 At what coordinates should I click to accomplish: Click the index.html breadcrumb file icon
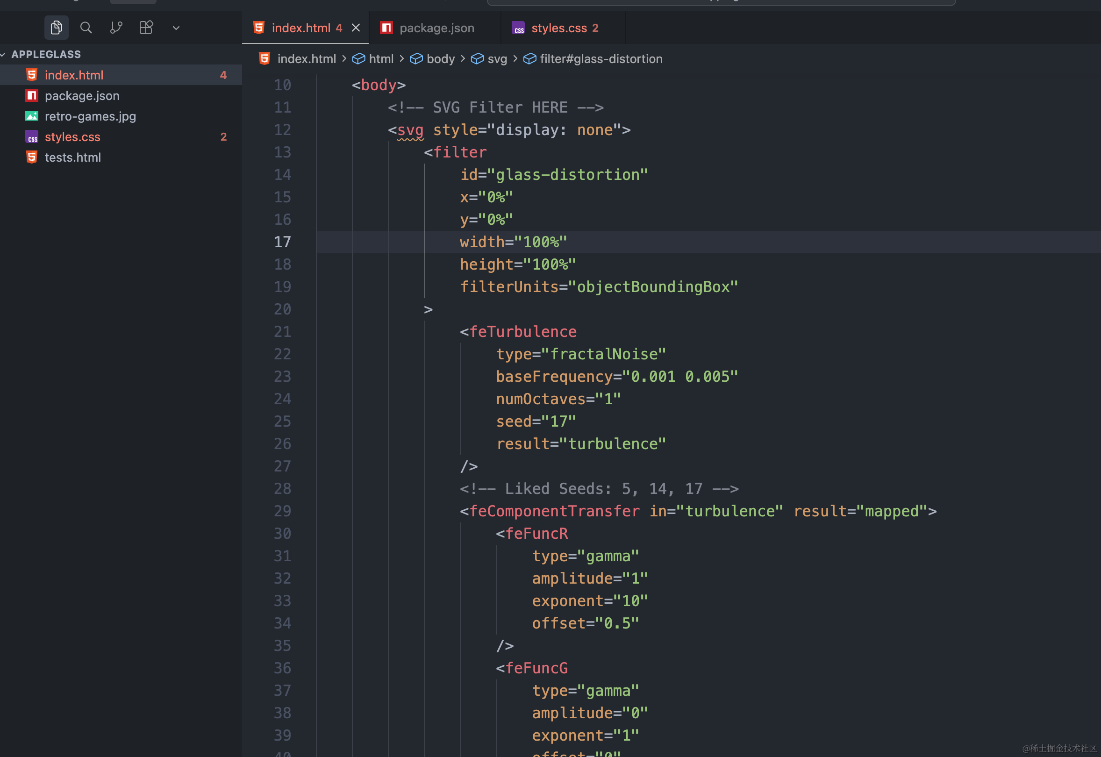click(265, 59)
